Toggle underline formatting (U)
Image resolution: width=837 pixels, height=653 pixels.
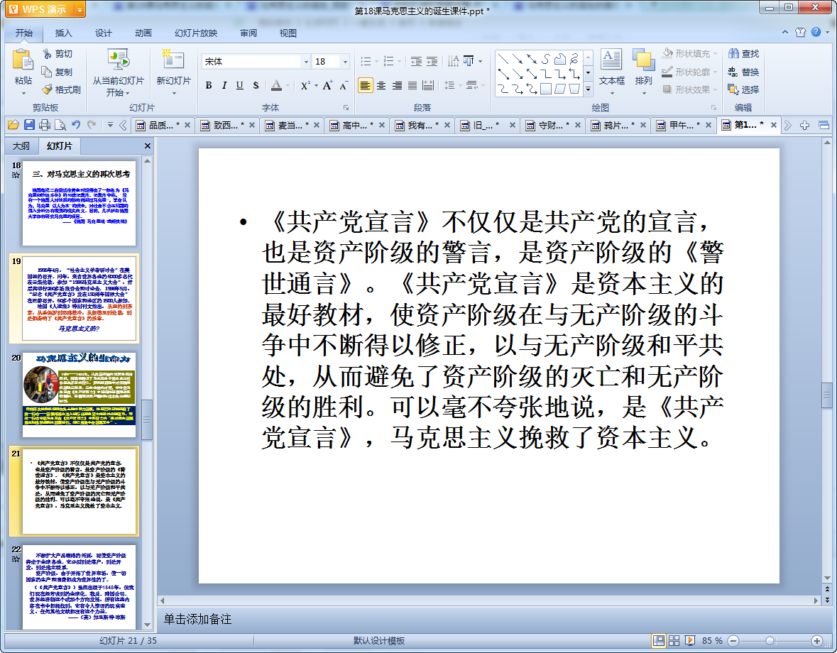240,85
